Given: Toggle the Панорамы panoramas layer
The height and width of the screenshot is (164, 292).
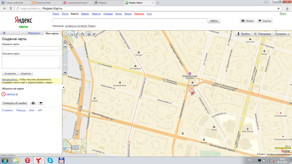Looking at the screenshot, I should tap(262, 34).
